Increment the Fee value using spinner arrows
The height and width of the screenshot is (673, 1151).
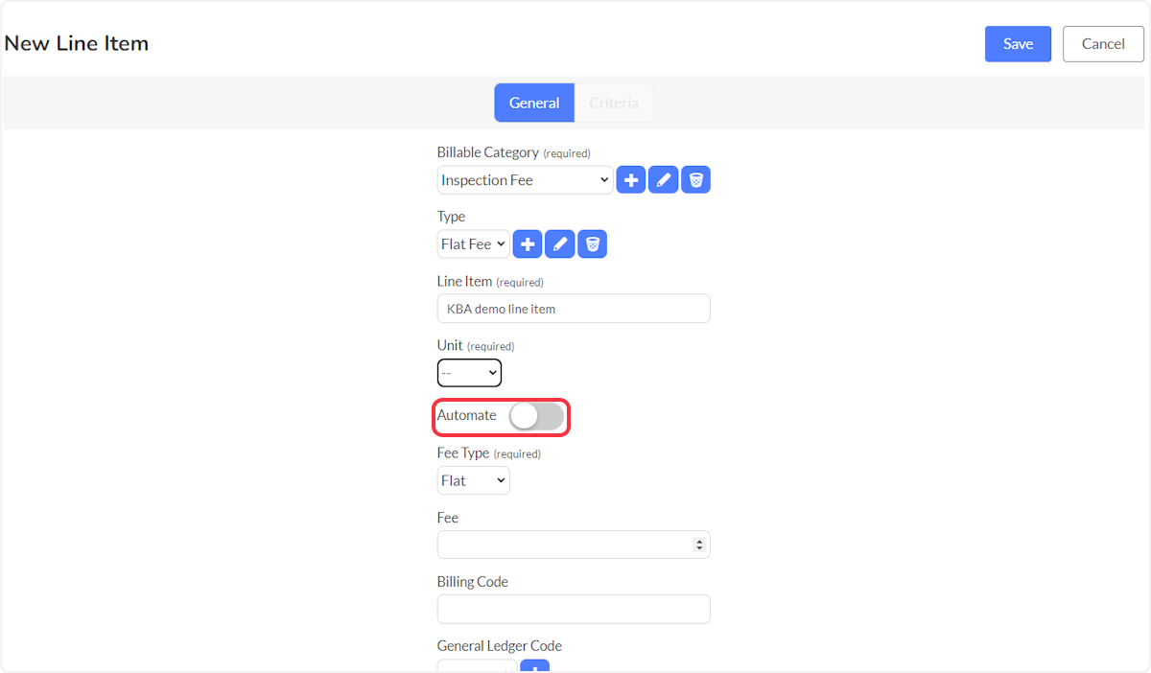click(x=699, y=541)
